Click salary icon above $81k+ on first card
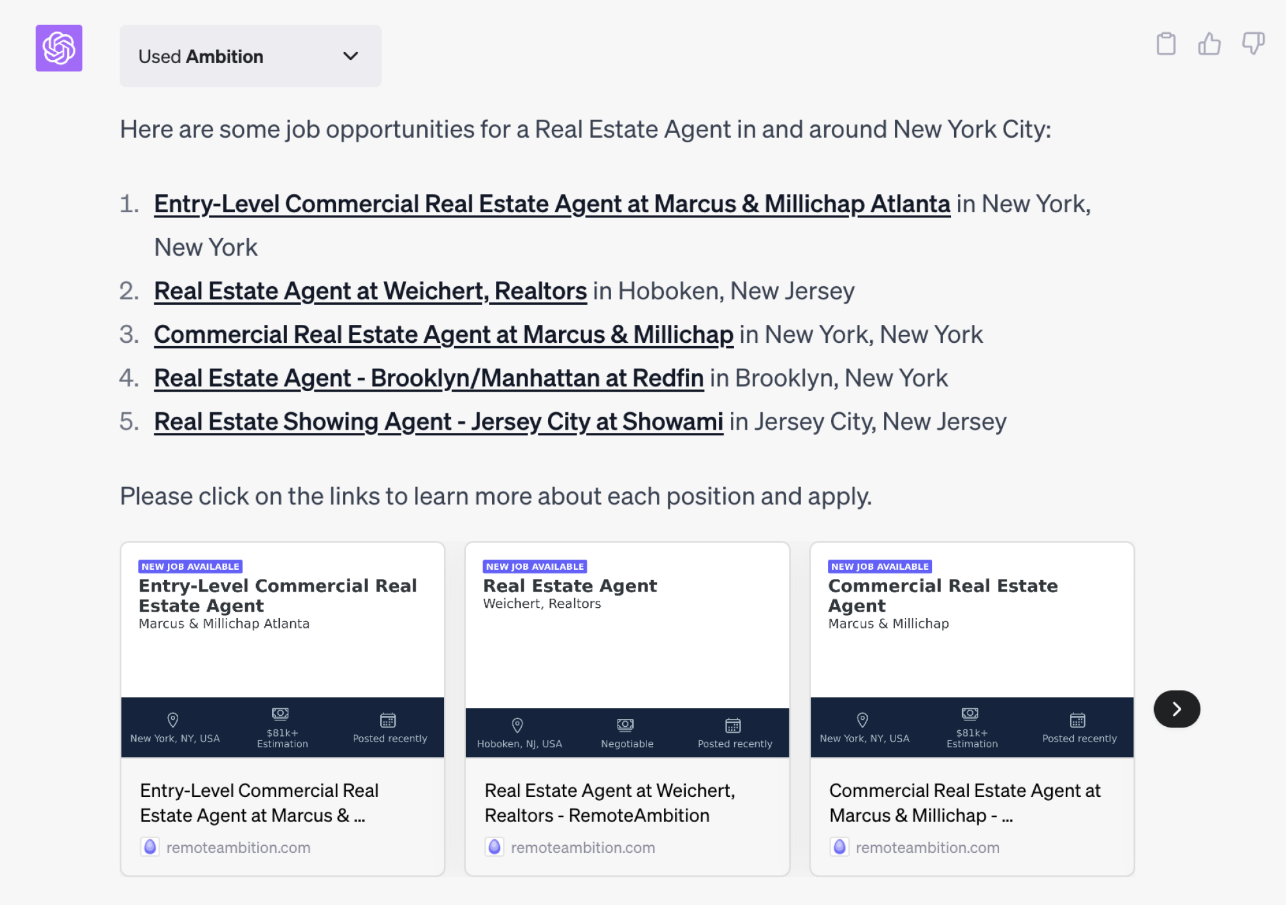 (x=280, y=713)
